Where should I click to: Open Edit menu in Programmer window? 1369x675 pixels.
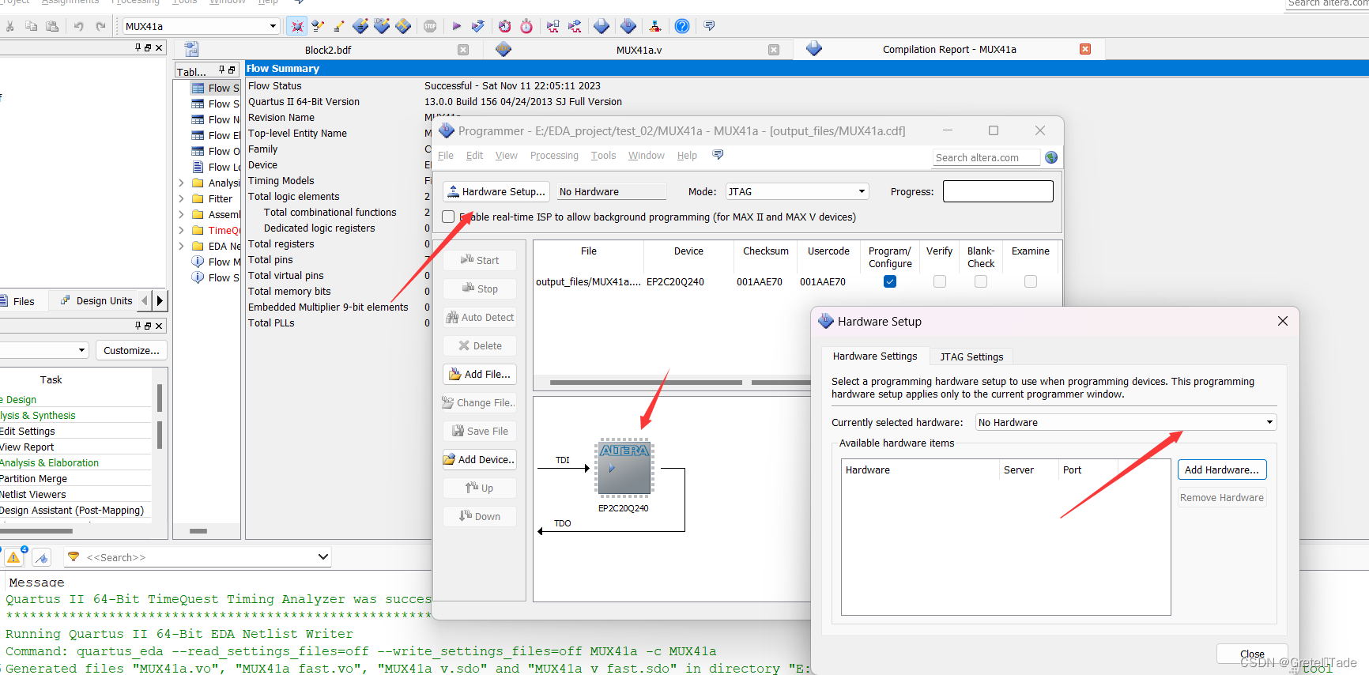coord(474,156)
